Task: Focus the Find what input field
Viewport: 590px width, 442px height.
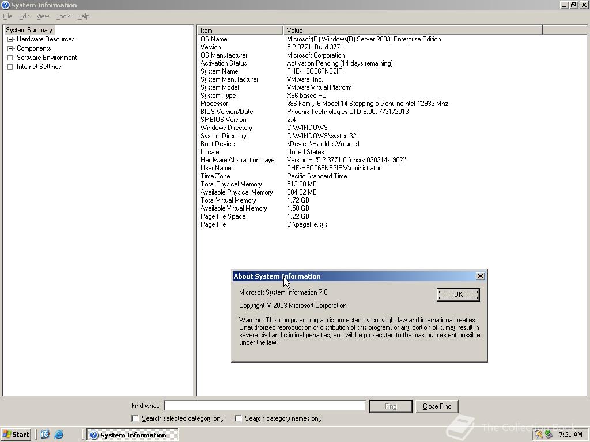Action: pos(265,406)
